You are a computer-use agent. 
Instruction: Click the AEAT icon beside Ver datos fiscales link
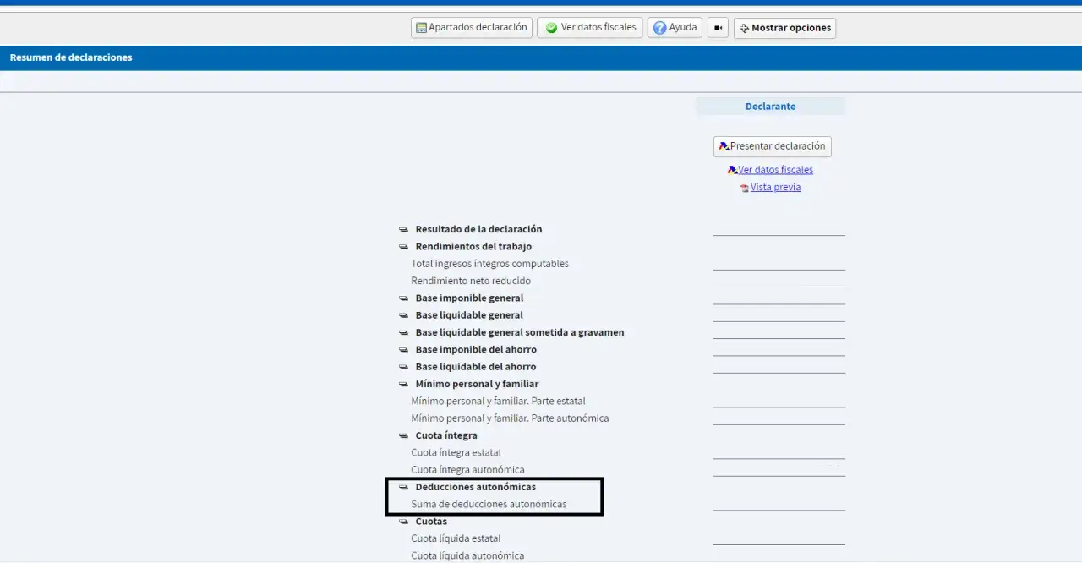coord(732,170)
